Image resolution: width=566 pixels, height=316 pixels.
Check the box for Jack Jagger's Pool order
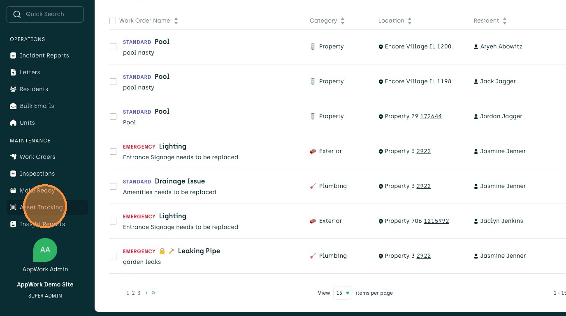coord(113,82)
